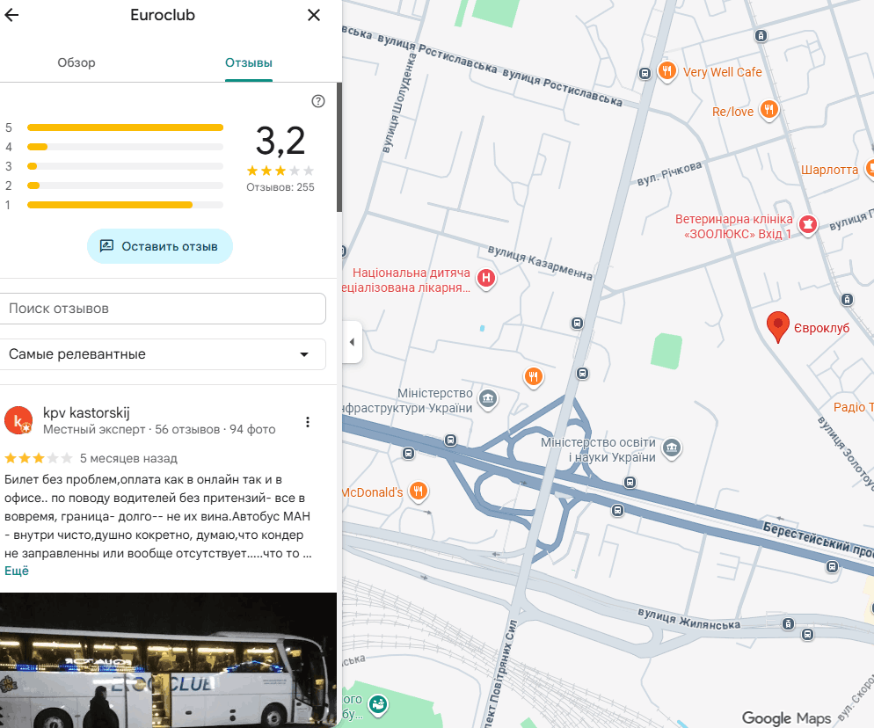Open reviewer name kpv kastorskij
The image size is (874, 728).
[86, 413]
